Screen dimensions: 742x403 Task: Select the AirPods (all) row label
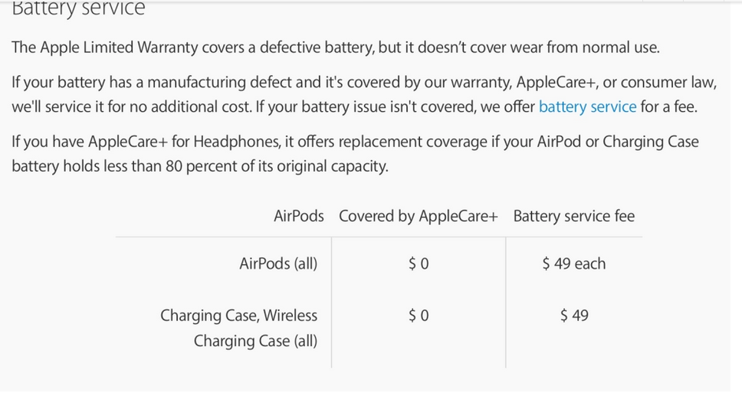pyautogui.click(x=278, y=264)
